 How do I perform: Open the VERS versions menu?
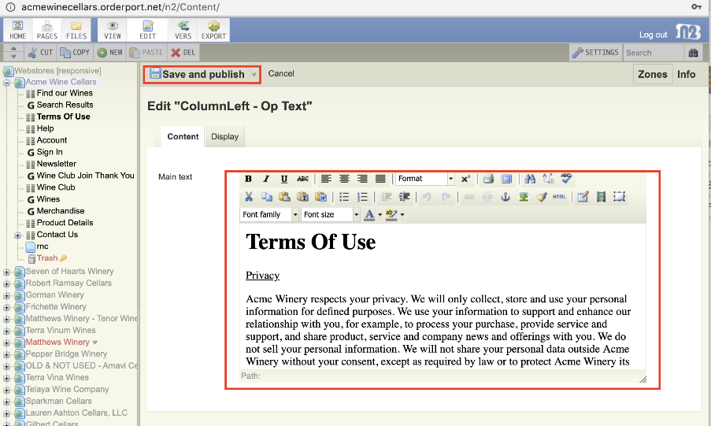[x=183, y=30]
